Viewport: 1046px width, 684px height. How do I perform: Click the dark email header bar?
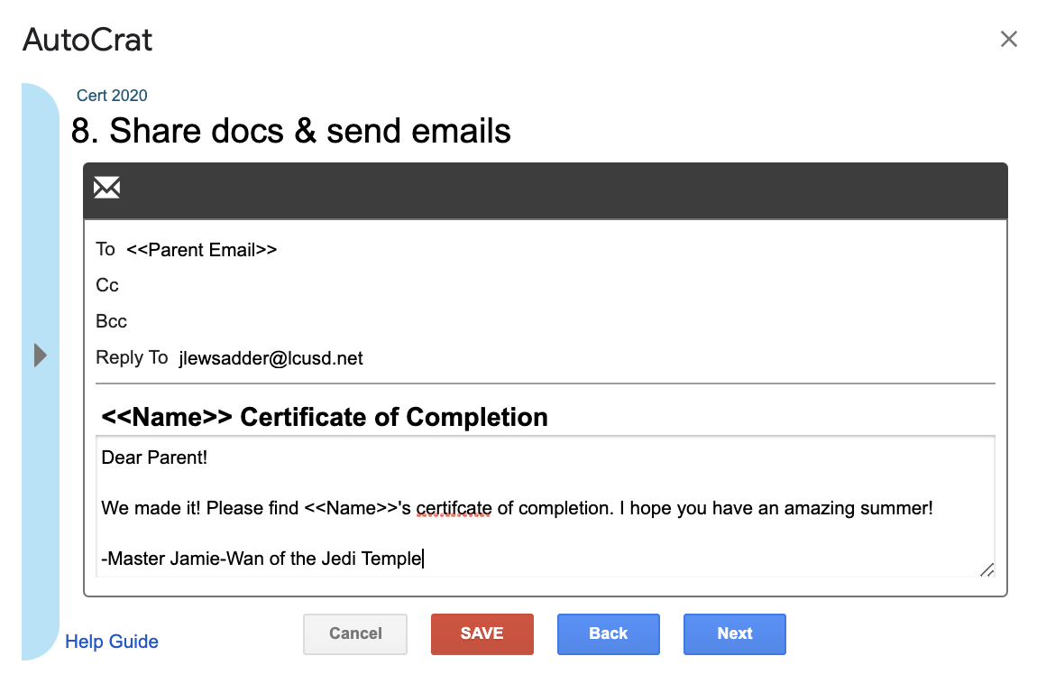545,190
